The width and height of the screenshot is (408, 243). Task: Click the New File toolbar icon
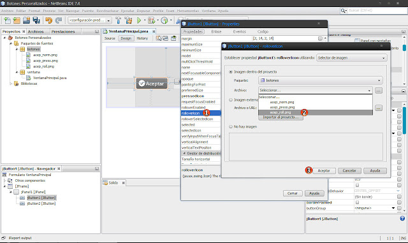(7, 20)
